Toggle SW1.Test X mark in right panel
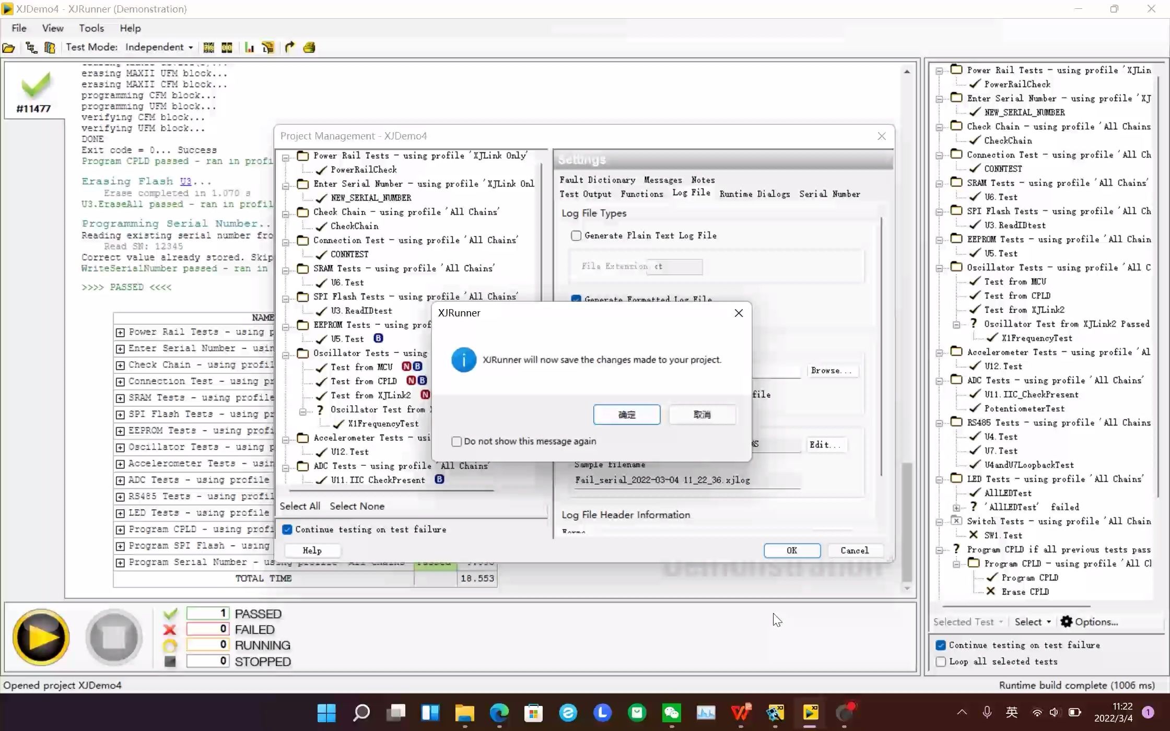This screenshot has height=731, width=1170. click(974, 535)
